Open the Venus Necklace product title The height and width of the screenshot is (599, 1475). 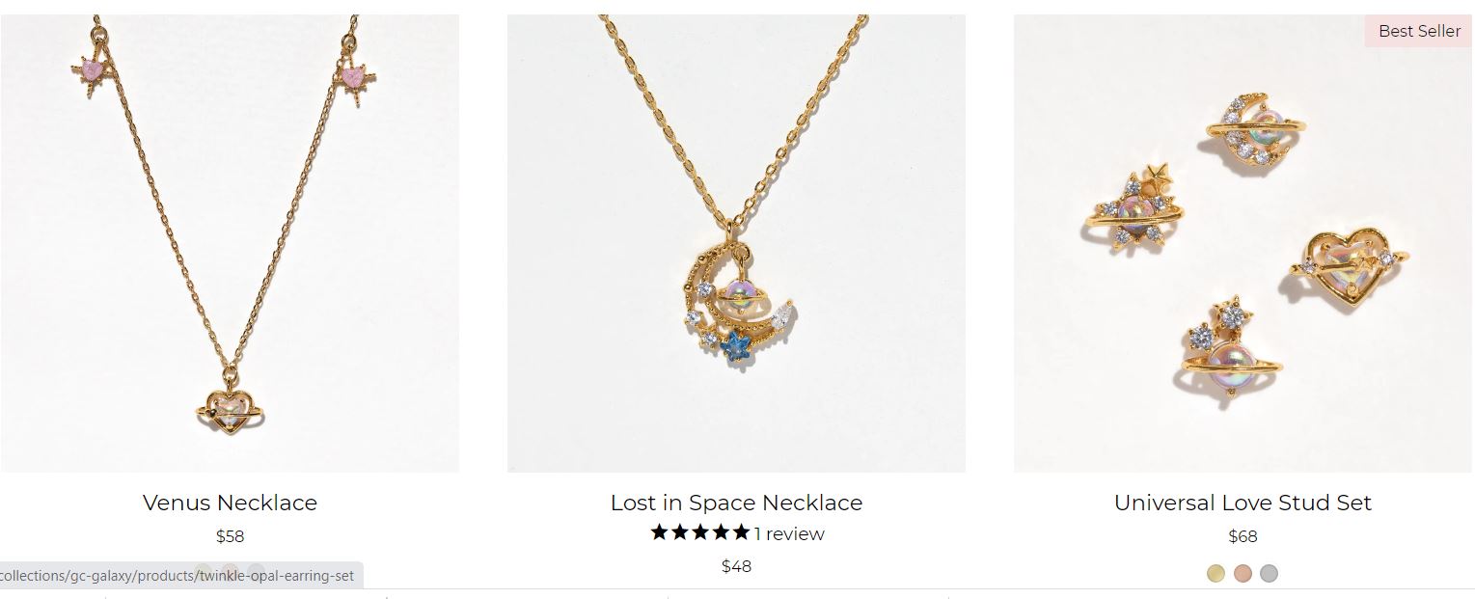[x=230, y=503]
